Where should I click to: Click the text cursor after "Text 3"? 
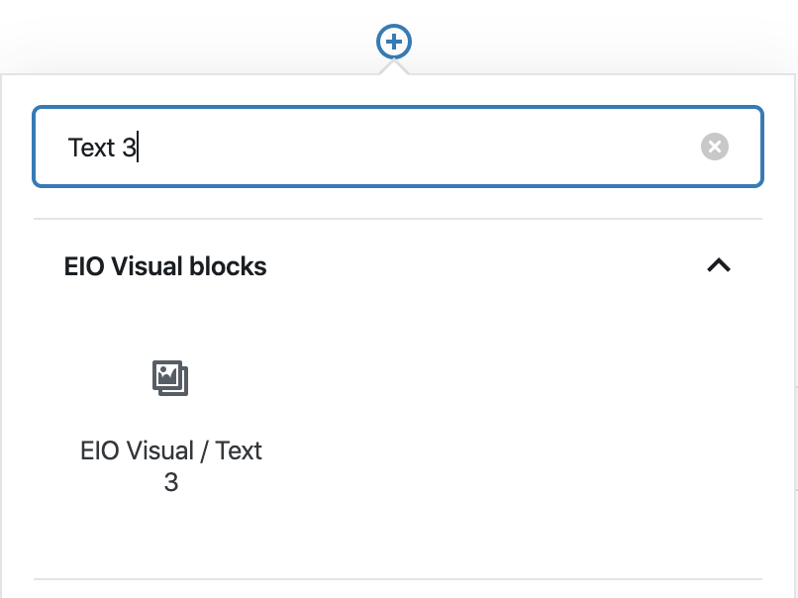pos(138,148)
